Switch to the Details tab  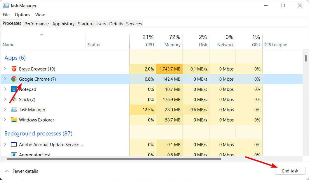[x=116, y=24]
